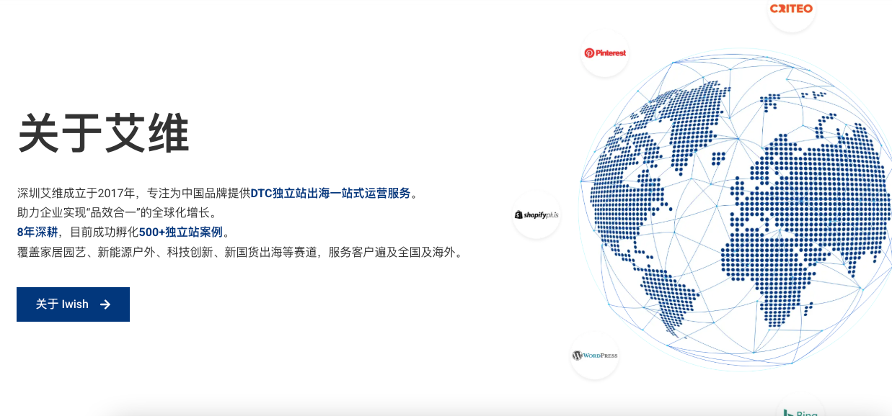Click the Bing logo at bottom right
Image resolution: width=892 pixels, height=416 pixels.
(800, 412)
